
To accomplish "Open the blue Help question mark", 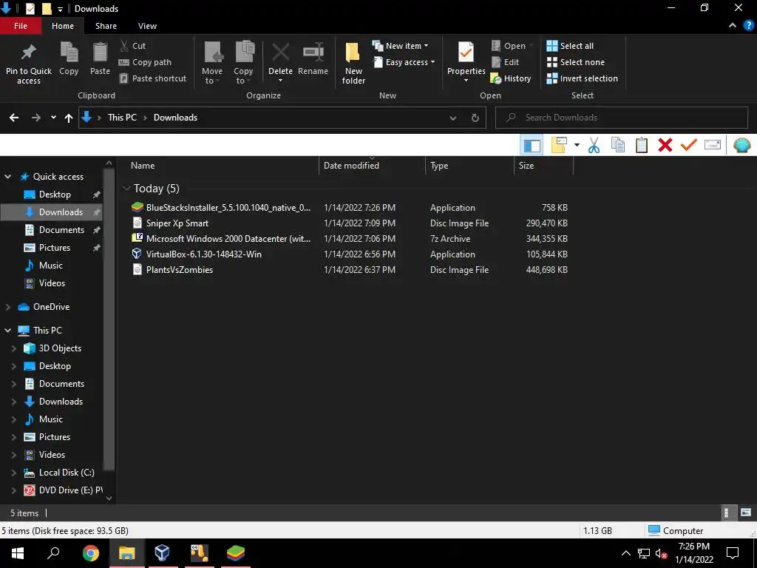I will pos(749,26).
